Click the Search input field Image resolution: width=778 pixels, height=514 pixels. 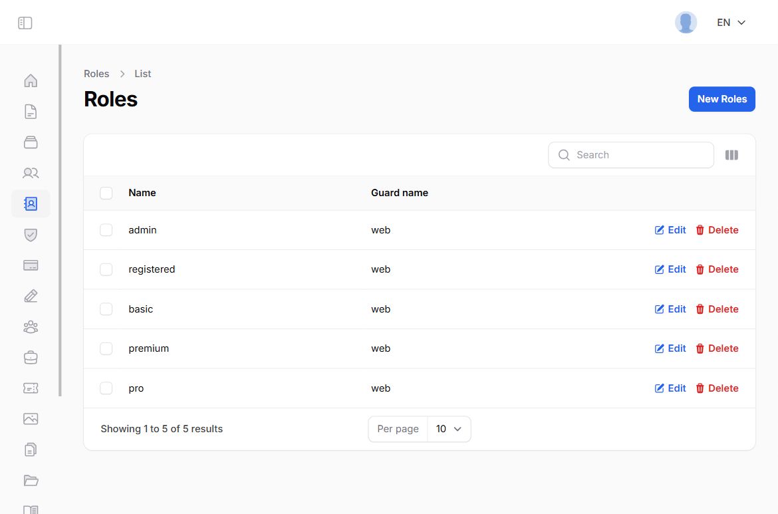[638, 155]
